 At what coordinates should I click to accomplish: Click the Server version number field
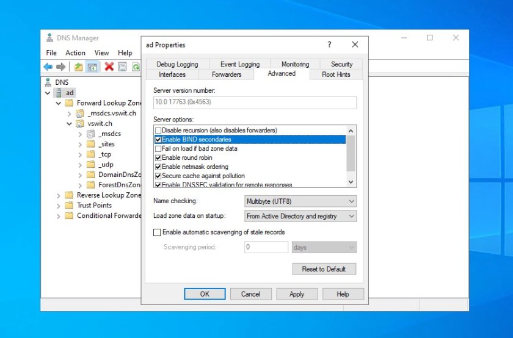tap(255, 102)
